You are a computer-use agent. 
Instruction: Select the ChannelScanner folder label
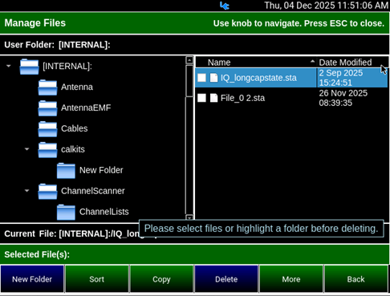[93, 191]
